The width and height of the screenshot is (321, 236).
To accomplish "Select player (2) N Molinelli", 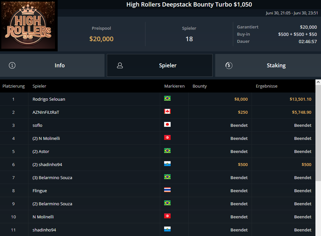I will point(46,138).
